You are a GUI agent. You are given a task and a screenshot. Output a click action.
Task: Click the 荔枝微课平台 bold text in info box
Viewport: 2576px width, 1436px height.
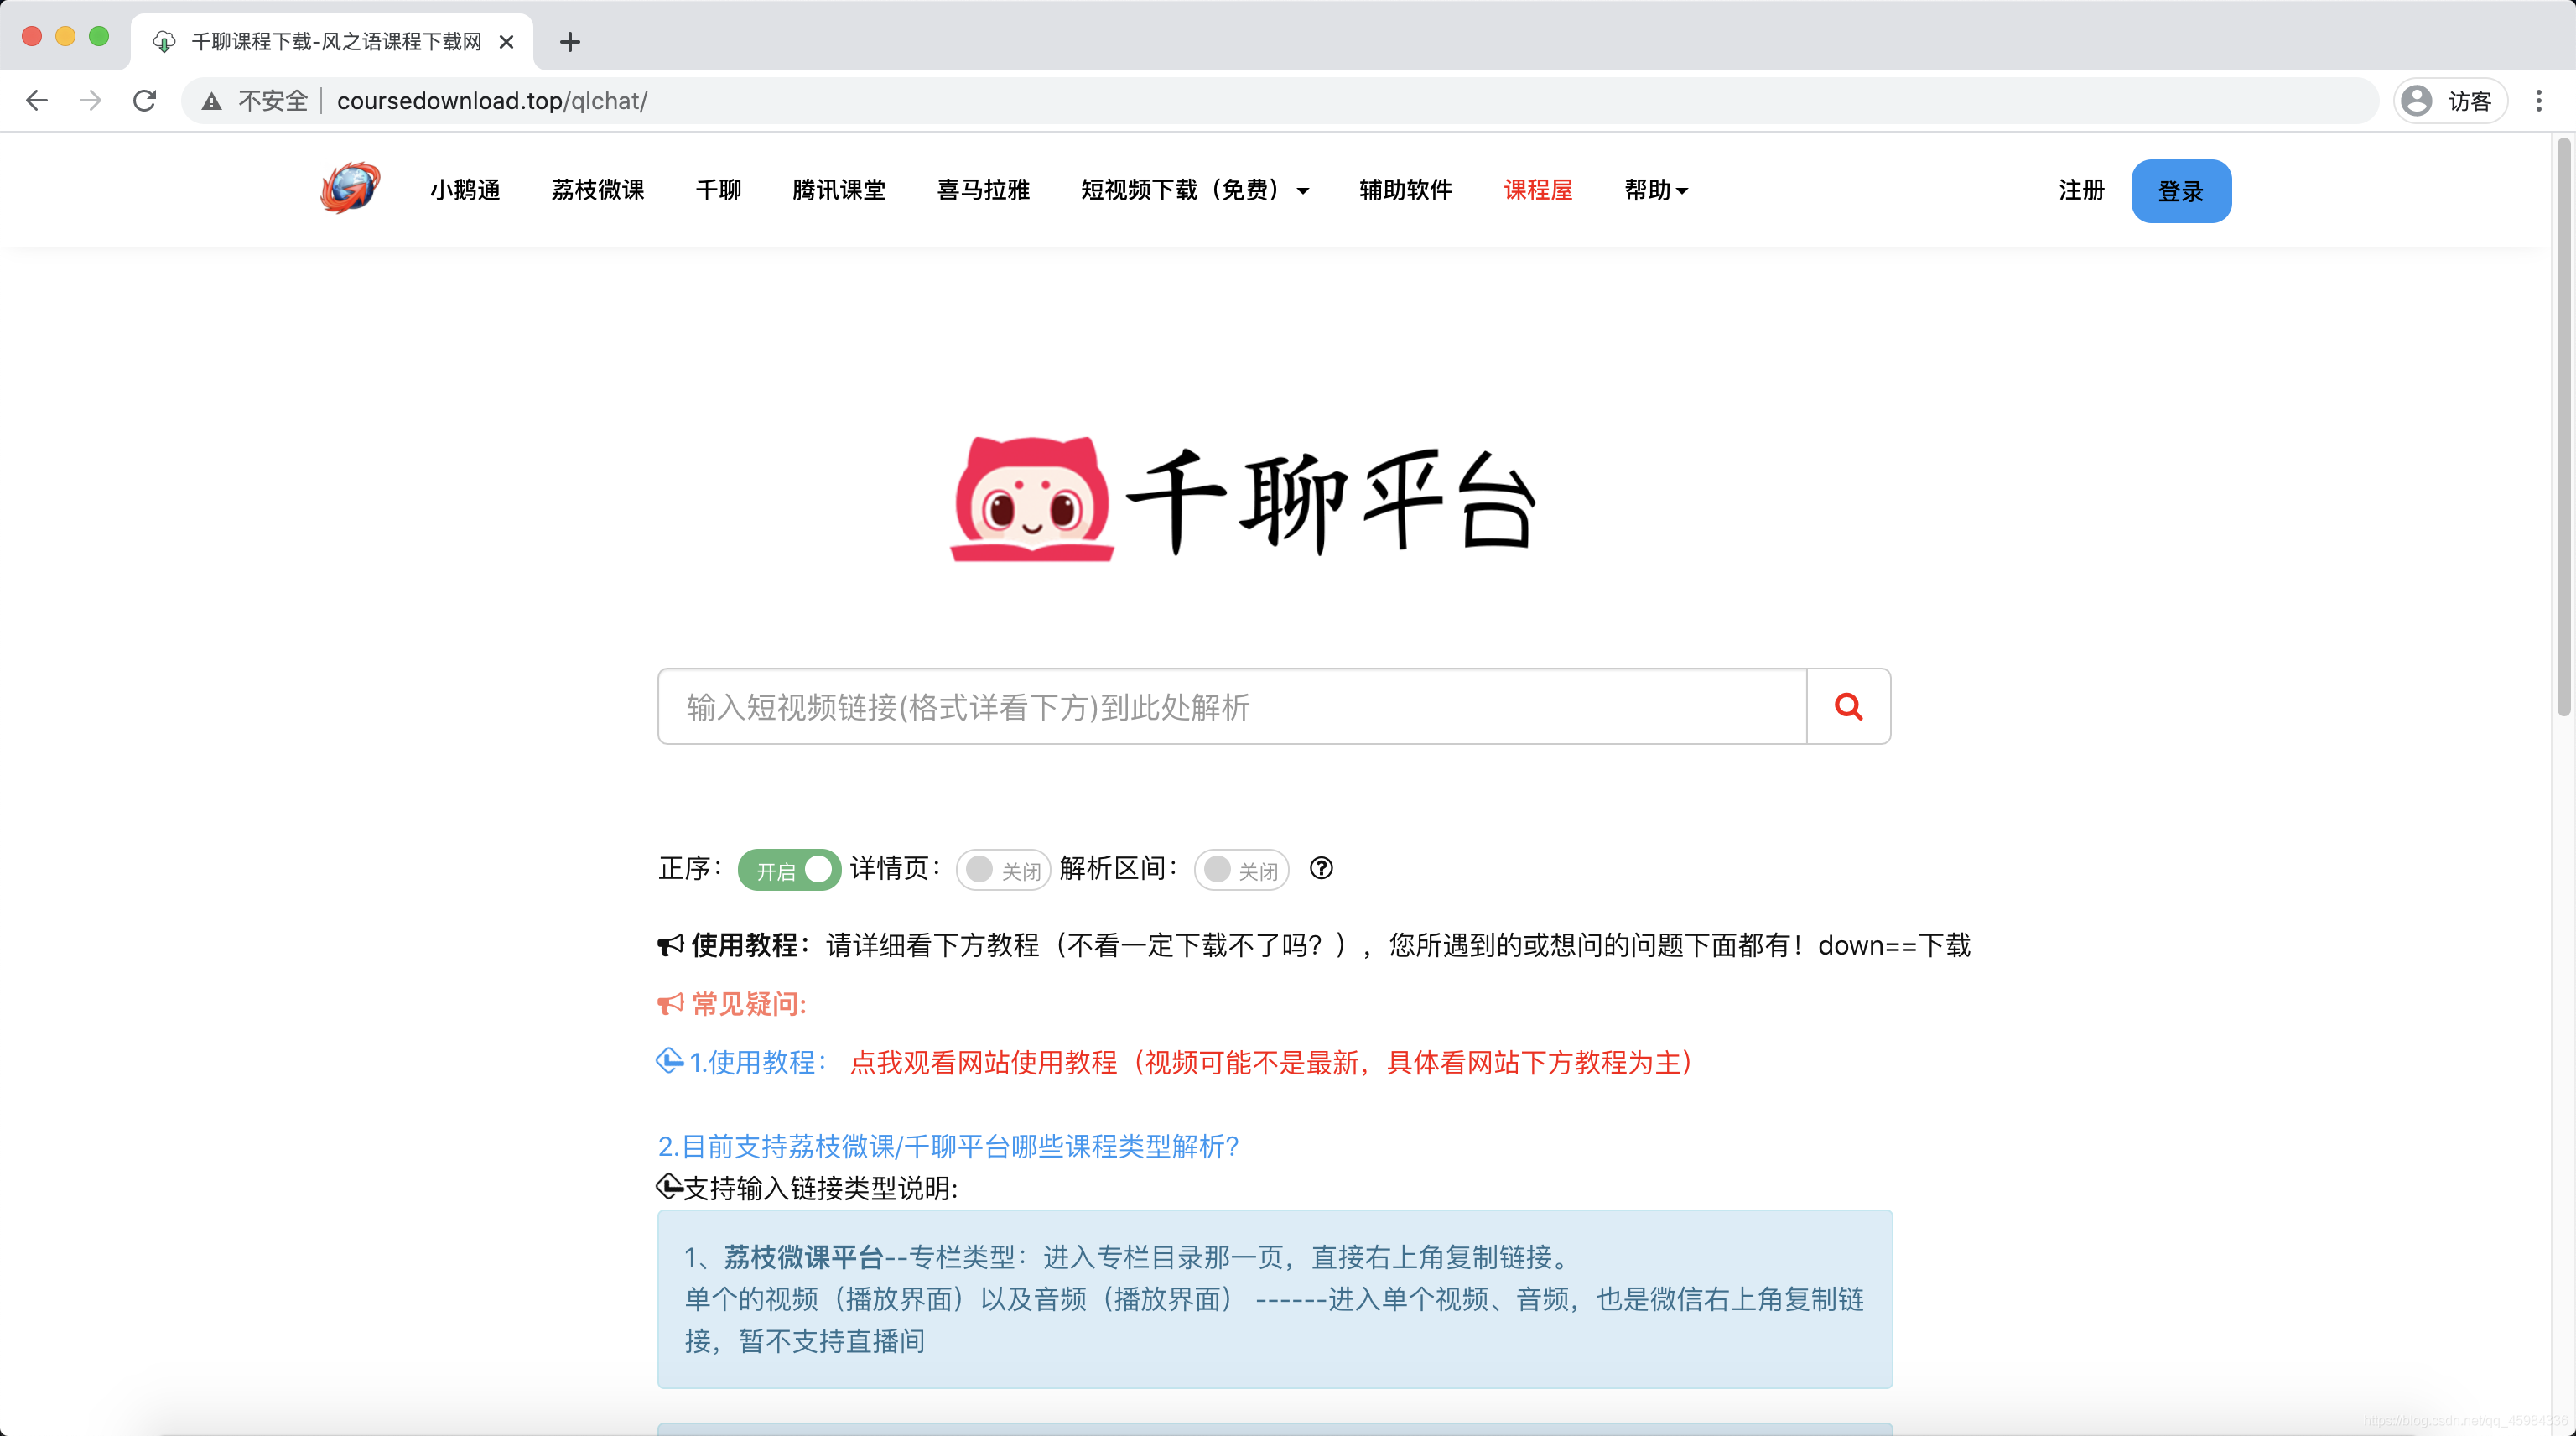[x=804, y=1257]
